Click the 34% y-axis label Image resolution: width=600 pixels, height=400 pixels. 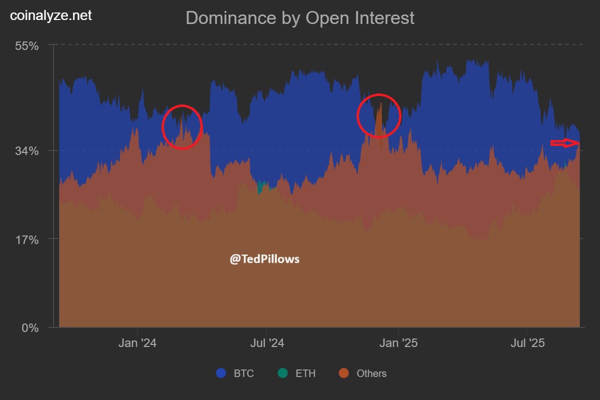27,150
